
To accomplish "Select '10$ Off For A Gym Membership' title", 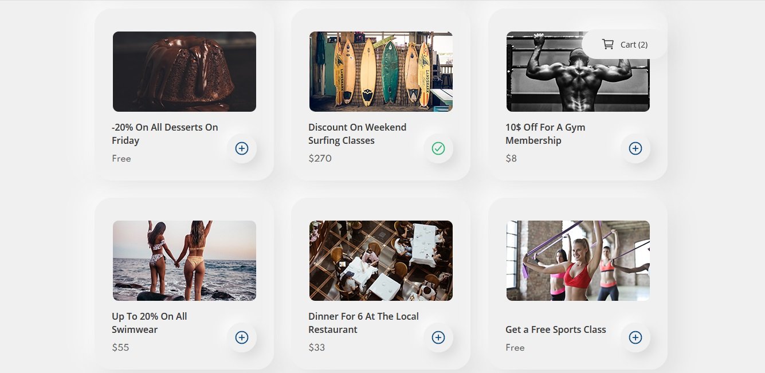I will click(x=546, y=134).
